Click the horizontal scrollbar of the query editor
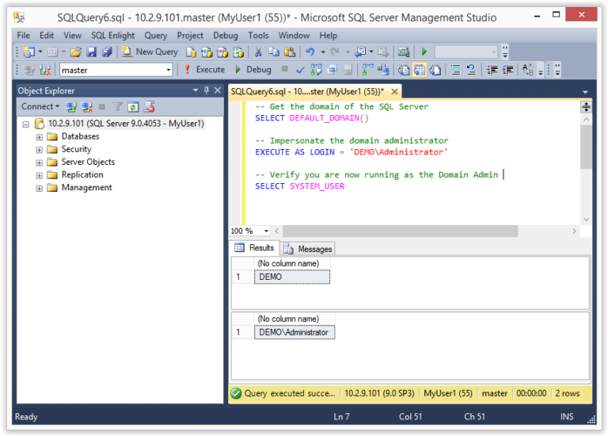 (400, 231)
